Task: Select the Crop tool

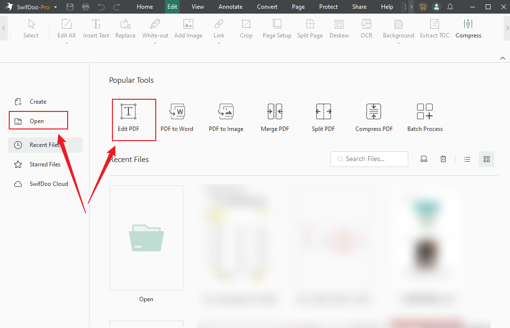Action: (246, 29)
